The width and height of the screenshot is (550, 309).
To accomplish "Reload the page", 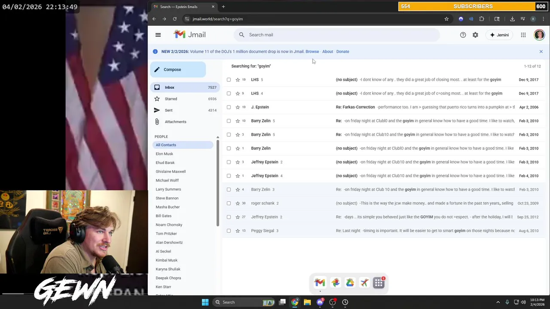I will [174, 19].
